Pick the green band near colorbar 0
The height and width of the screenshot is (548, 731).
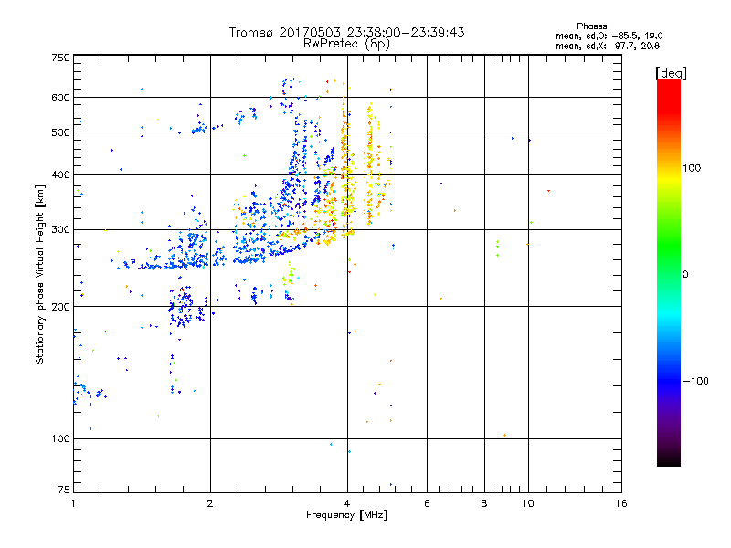pos(668,273)
